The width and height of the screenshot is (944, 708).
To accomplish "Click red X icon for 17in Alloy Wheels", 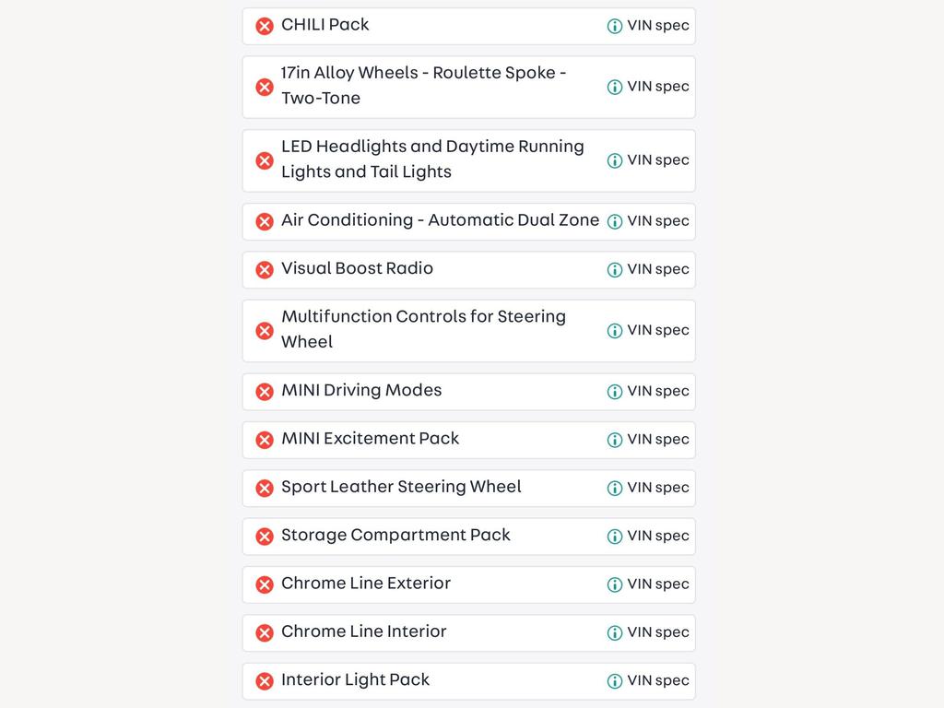I will (x=265, y=88).
